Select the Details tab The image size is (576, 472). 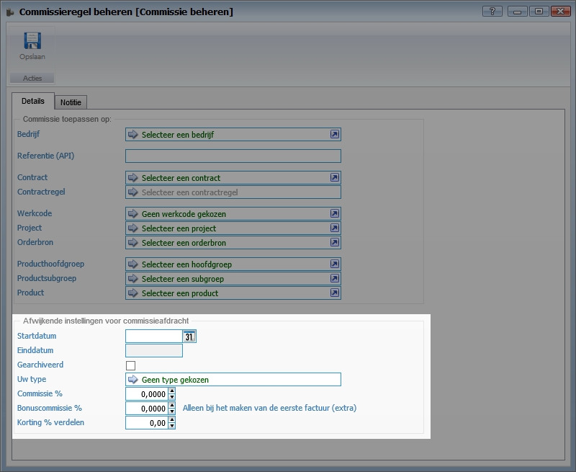tap(33, 102)
